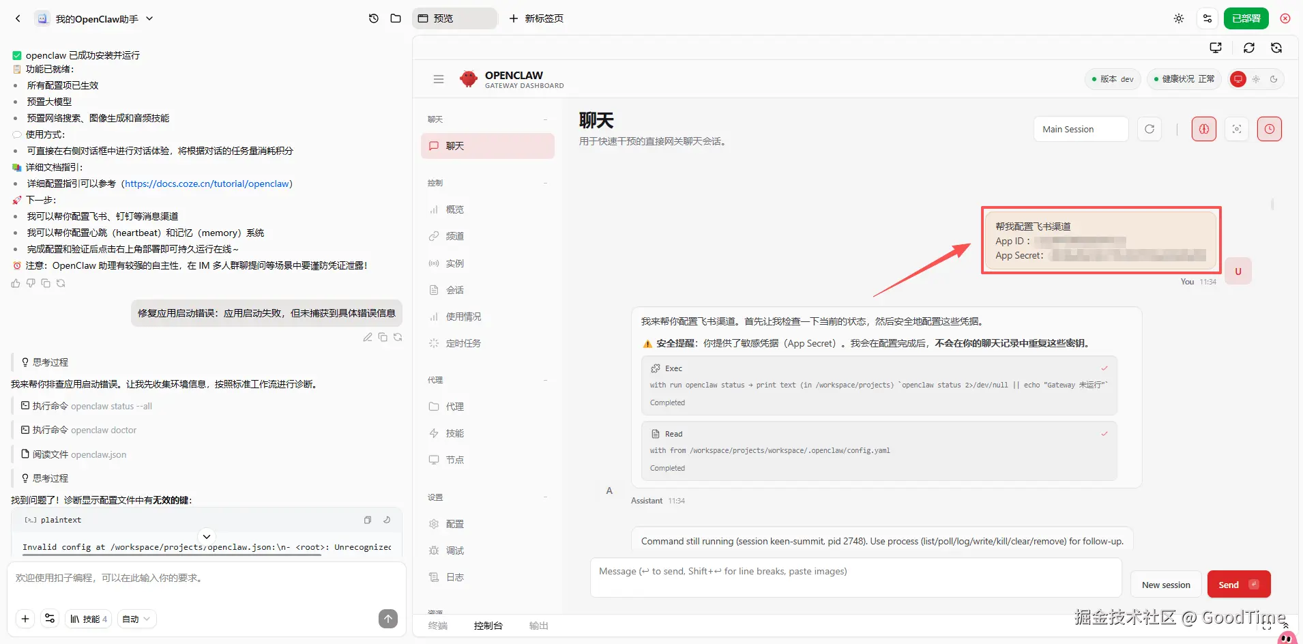Switch dashboard to light theme
Image resolution: width=1303 pixels, height=644 pixels.
tap(1256, 79)
